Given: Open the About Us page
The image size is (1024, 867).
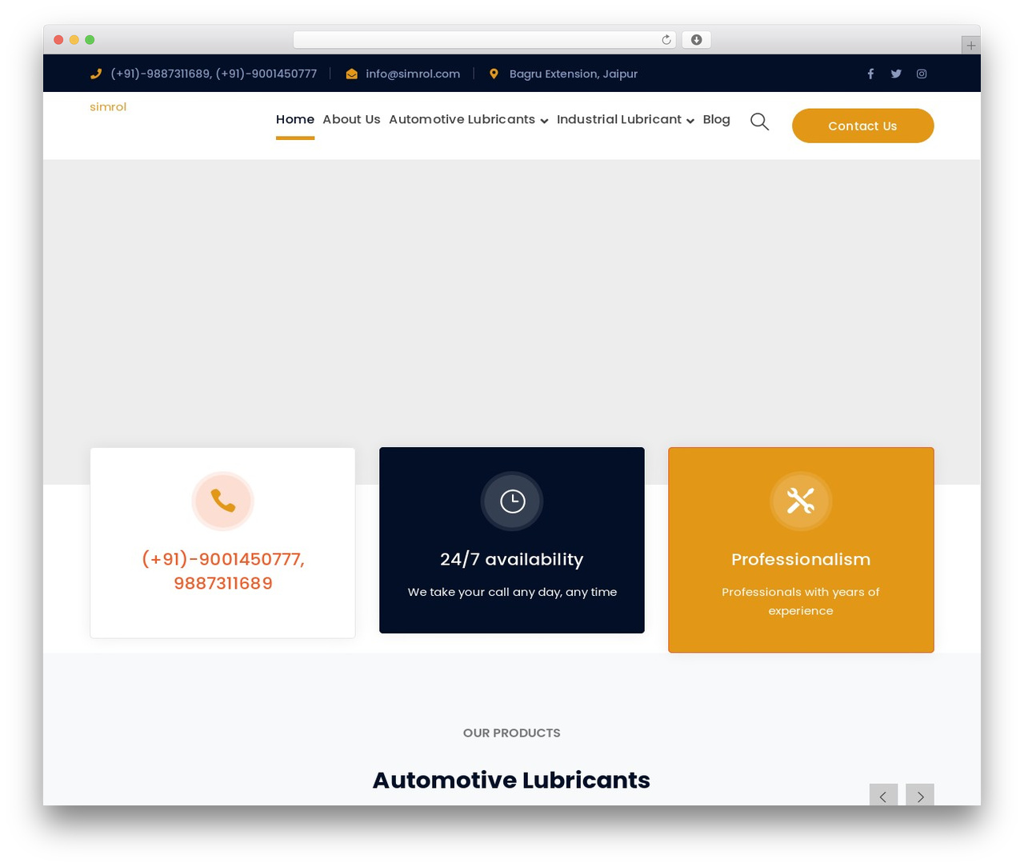Looking at the screenshot, I should 351,119.
